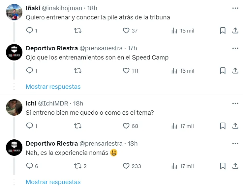243x188 pixels.
Task: Like Iñaki's tweet with 37 likes
Action: pos(126,31)
